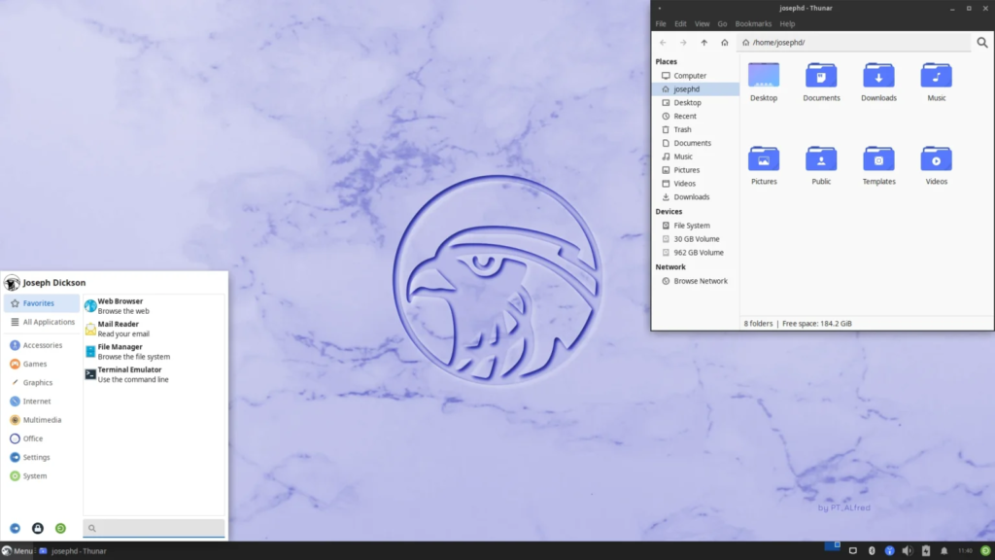Click the Bluetooth icon in system tray
Viewport: 995px width, 560px height.
pyautogui.click(x=872, y=551)
